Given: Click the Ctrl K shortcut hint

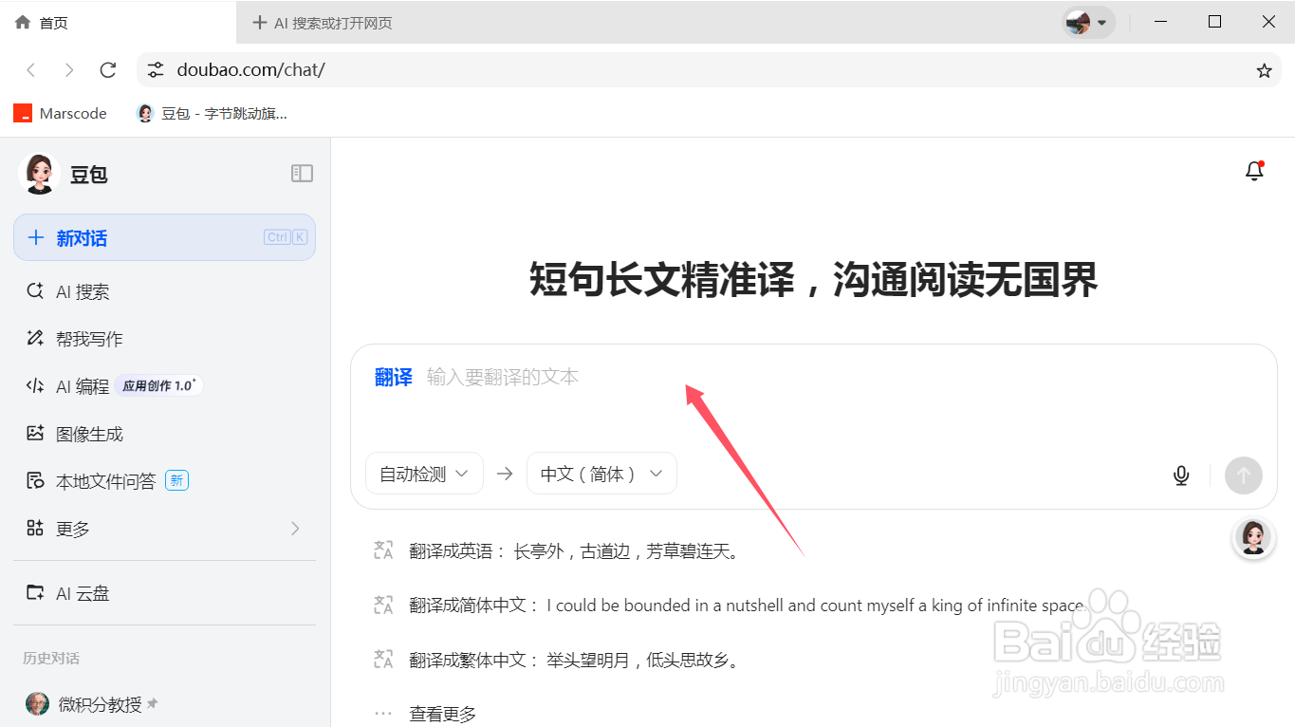Looking at the screenshot, I should coord(286,237).
